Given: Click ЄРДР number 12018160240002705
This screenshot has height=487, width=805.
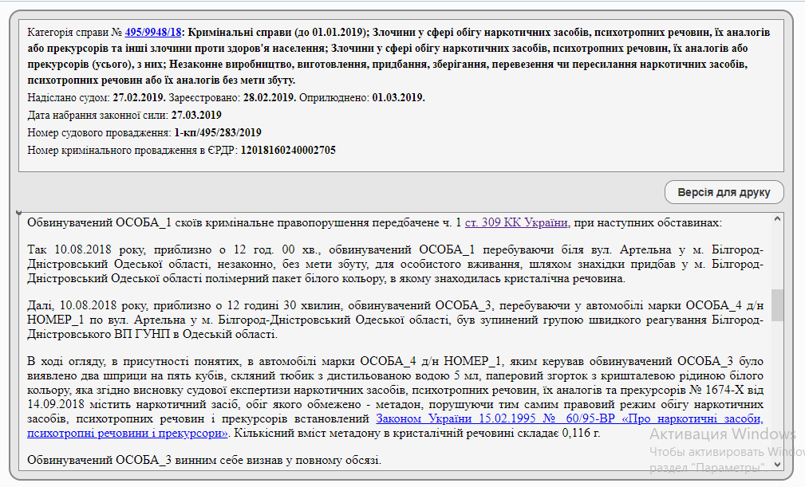Looking at the screenshot, I should click(x=288, y=150).
